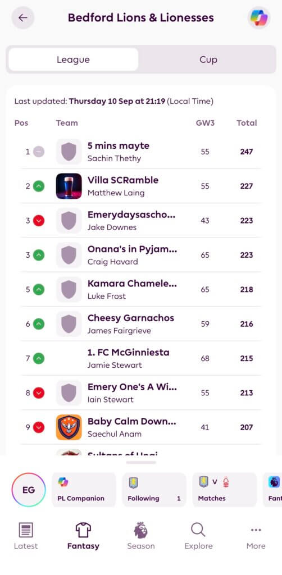Select the Fantasy shirt icon

click(83, 530)
